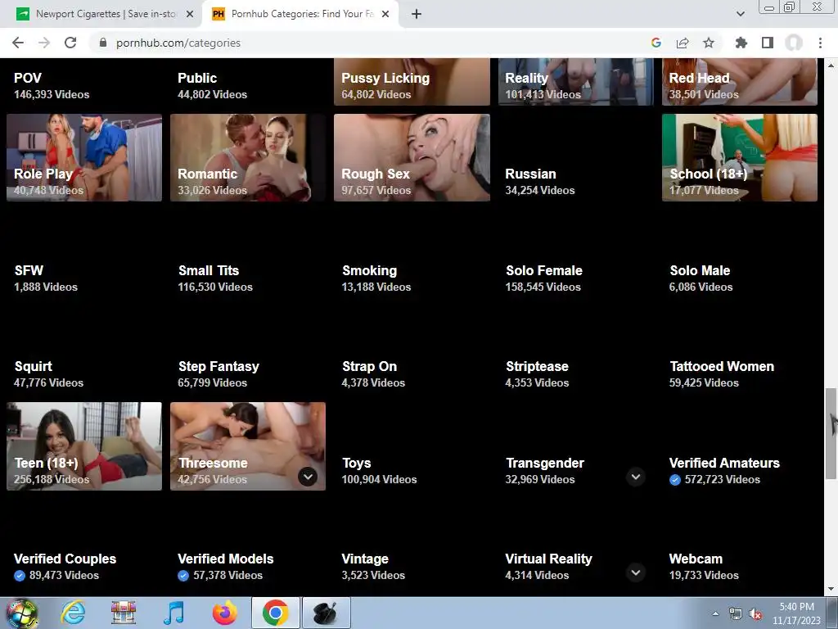This screenshot has height=629, width=838.
Task: Open the Virtual Reality category link
Action: (x=549, y=559)
